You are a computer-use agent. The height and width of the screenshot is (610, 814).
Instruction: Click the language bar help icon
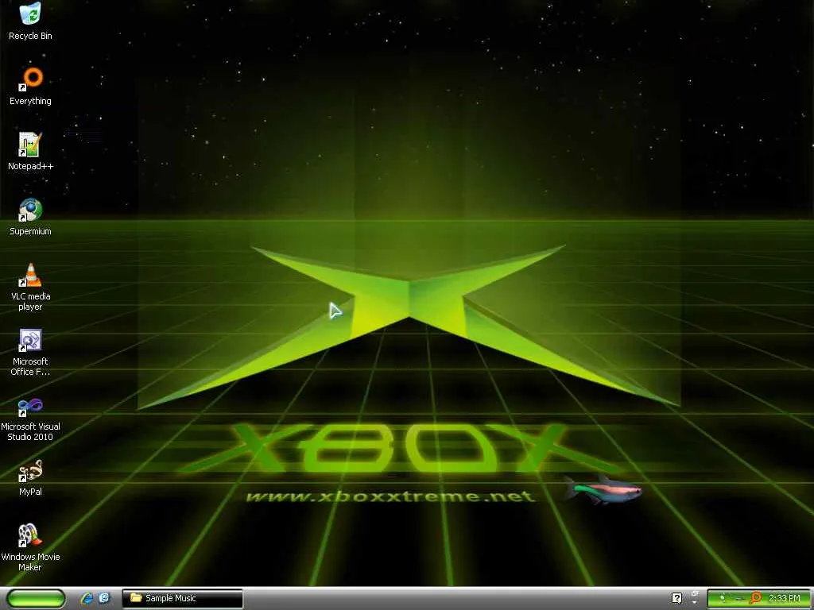(x=676, y=598)
